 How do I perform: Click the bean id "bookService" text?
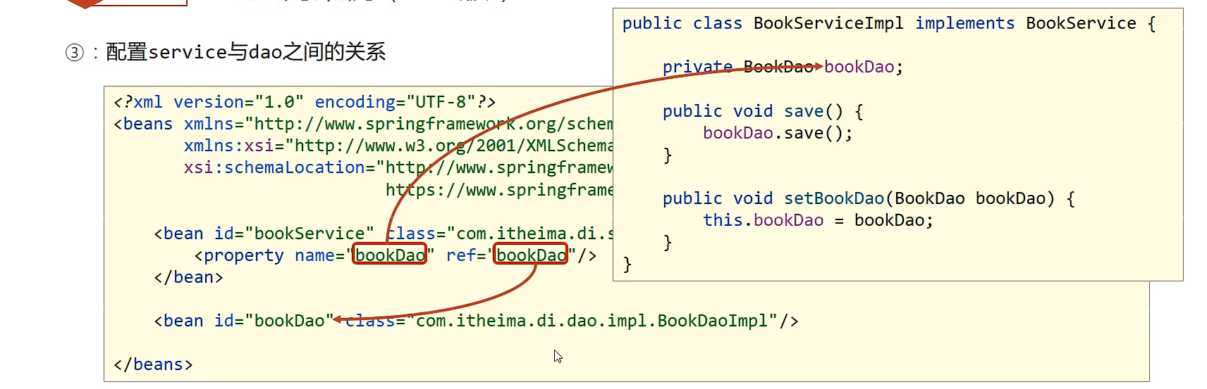coord(294,234)
